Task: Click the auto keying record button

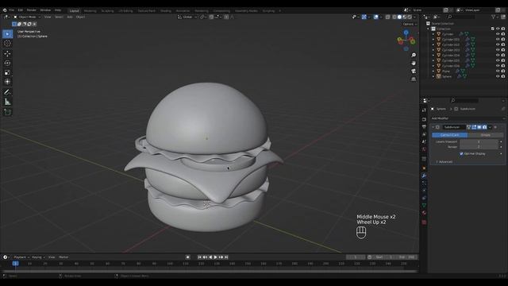Action: tap(187, 257)
